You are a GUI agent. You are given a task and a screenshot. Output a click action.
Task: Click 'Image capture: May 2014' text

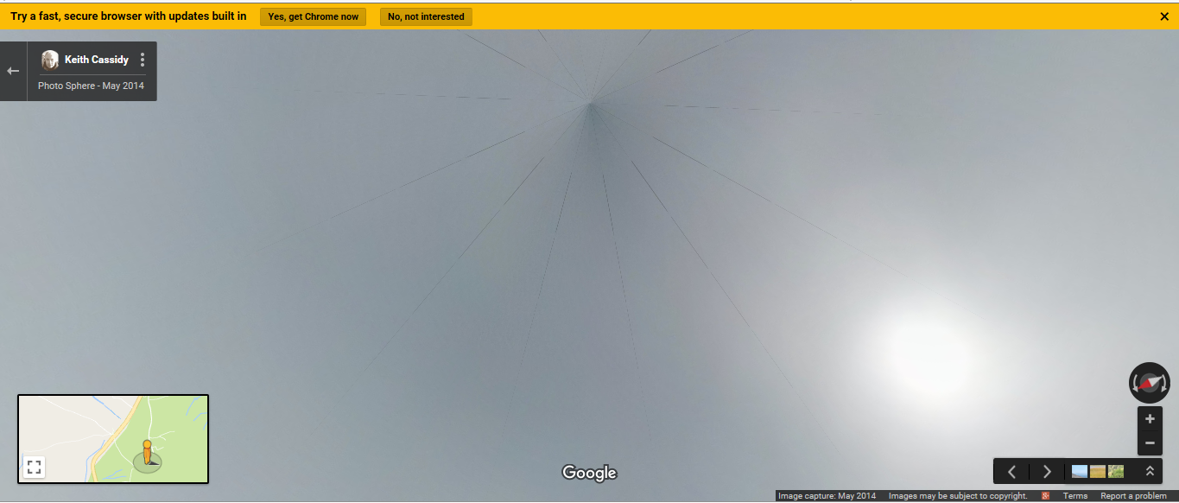click(827, 496)
